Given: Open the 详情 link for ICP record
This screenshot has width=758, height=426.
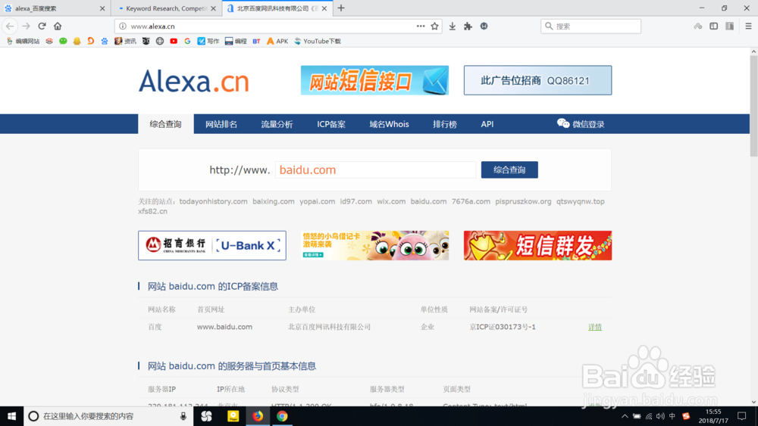Looking at the screenshot, I should tap(595, 327).
